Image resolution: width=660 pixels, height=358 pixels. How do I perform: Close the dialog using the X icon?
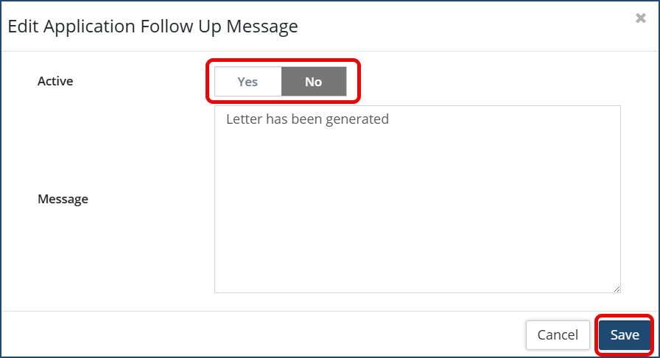[x=640, y=19]
